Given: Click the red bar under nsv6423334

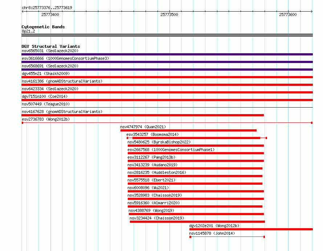Looking at the screenshot, I should point(167,92).
